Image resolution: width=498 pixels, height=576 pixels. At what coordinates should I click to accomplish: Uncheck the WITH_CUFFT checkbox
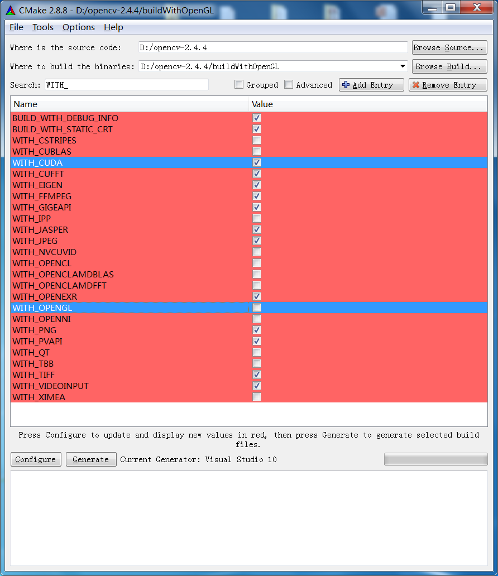pyautogui.click(x=257, y=174)
